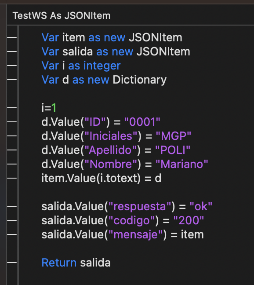This screenshot has width=254, height=285.
Task: Set breakpoint beside 'Var d as new Dictionary'
Action: (x=12, y=80)
